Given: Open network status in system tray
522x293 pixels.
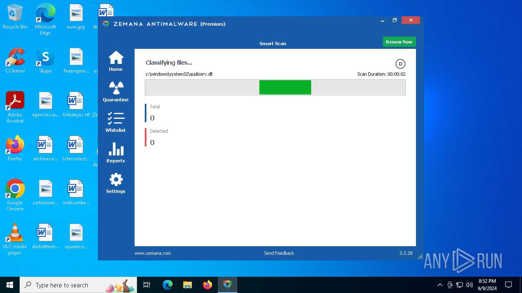Looking at the screenshot, I should [x=460, y=285].
